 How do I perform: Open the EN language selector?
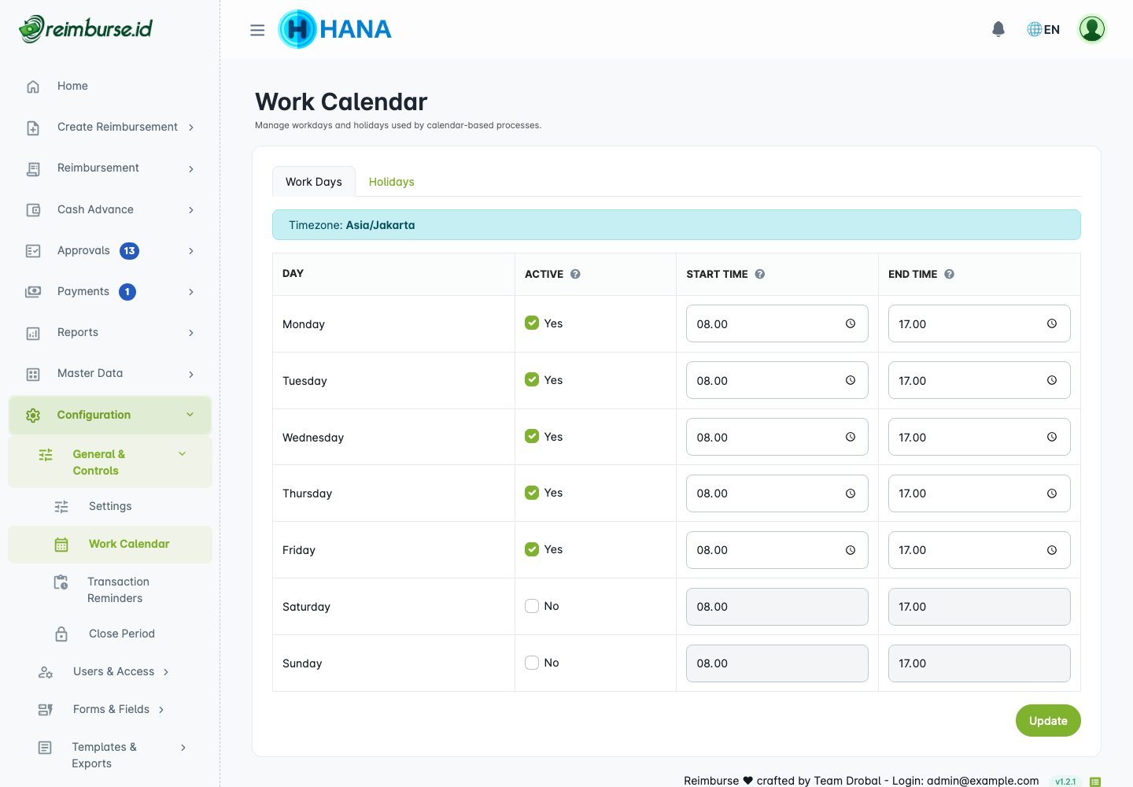(1043, 29)
